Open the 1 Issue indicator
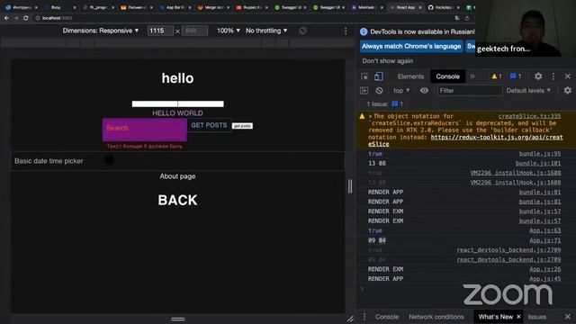The width and height of the screenshot is (576, 324). 384,104
